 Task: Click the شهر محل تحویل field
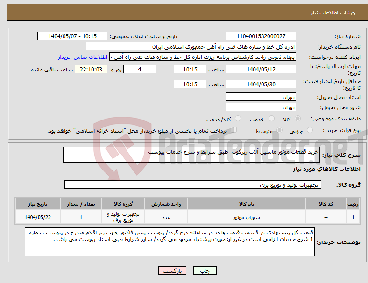(x=261, y=107)
